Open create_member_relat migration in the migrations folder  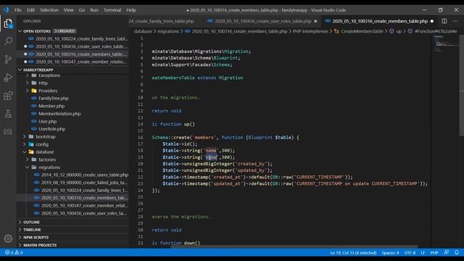[84, 206]
